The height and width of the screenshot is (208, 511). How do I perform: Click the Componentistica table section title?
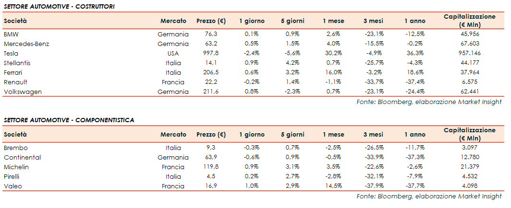click(x=69, y=119)
